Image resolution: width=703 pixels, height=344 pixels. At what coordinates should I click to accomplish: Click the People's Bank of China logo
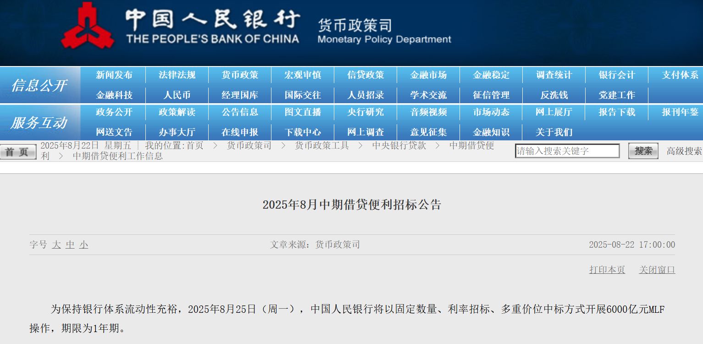coord(87,25)
